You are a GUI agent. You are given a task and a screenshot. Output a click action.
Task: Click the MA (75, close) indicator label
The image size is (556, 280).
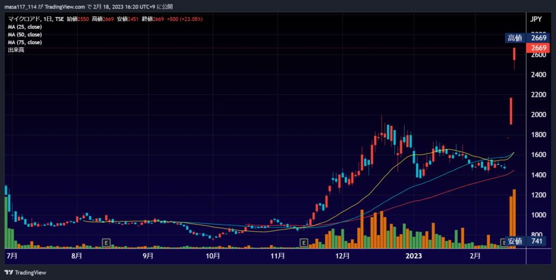(x=25, y=42)
